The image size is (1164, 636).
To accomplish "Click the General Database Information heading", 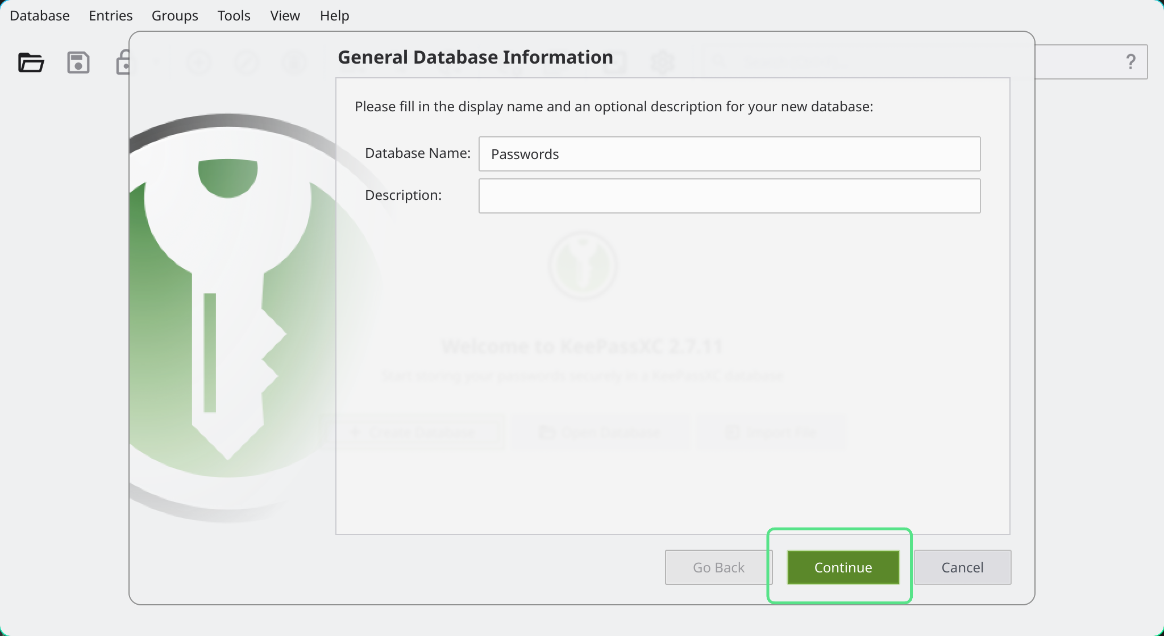I will click(x=475, y=57).
